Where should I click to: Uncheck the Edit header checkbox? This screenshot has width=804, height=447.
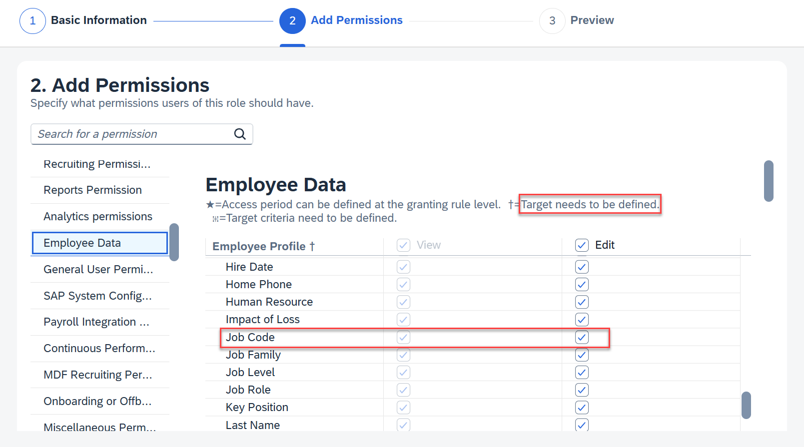click(582, 245)
